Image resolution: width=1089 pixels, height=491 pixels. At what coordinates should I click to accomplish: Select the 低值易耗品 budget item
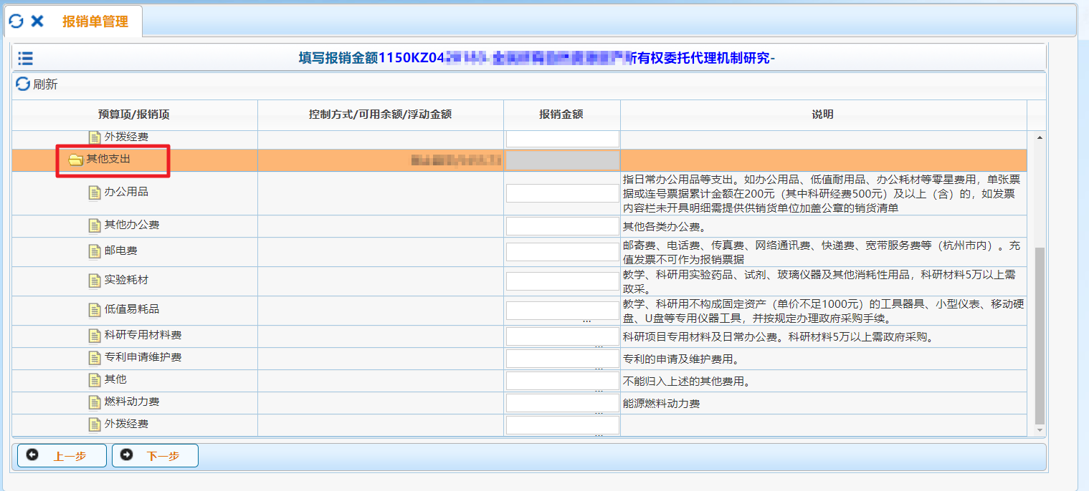pos(132,310)
